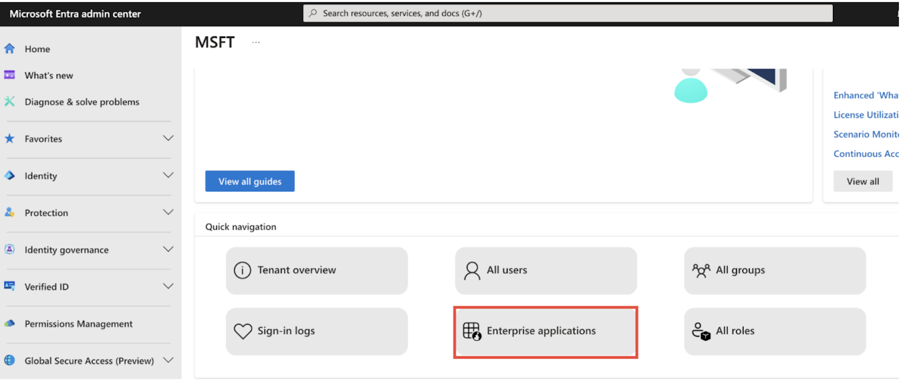The width and height of the screenshot is (901, 391).
Task: Click the Sign-in logs heart icon
Action: click(243, 331)
